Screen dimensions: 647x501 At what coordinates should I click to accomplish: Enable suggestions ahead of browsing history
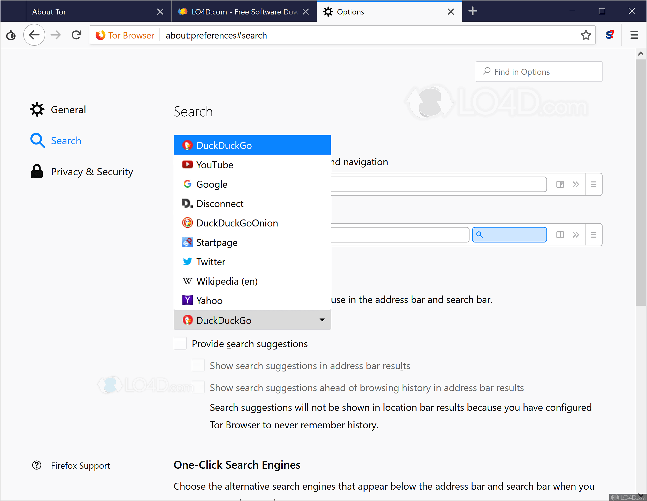(x=198, y=387)
